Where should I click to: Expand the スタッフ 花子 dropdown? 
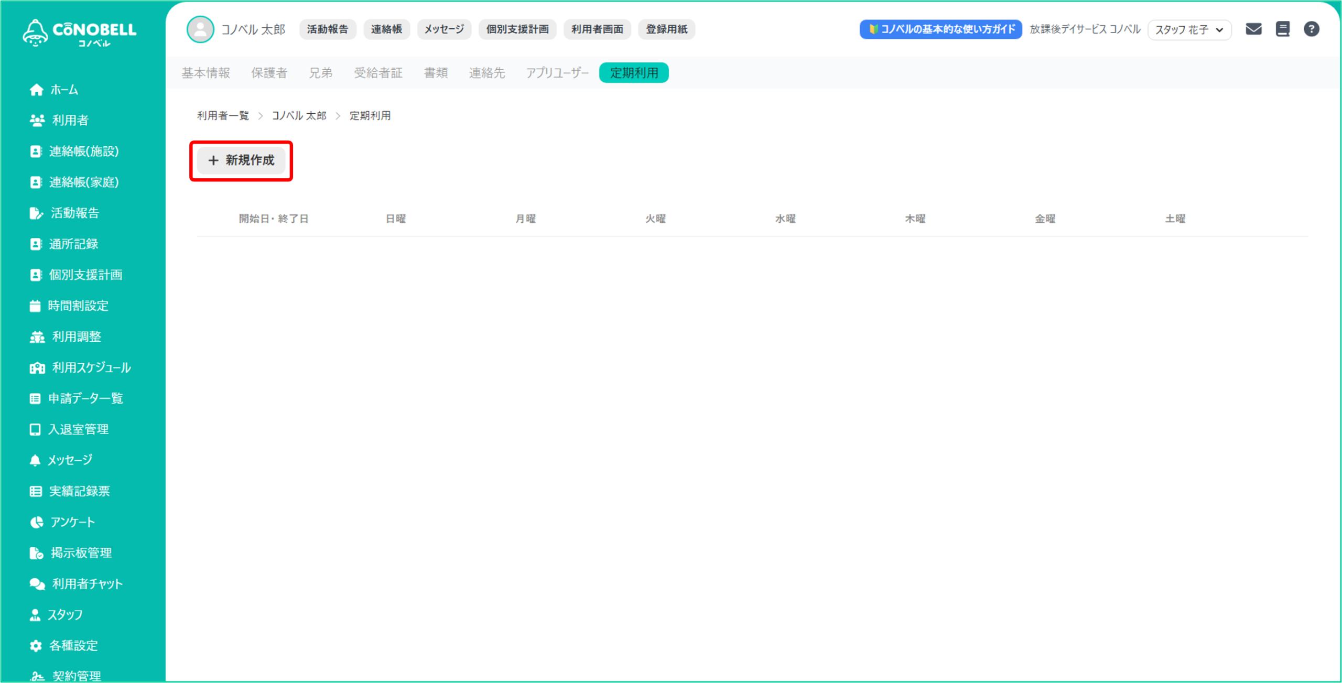(1188, 30)
